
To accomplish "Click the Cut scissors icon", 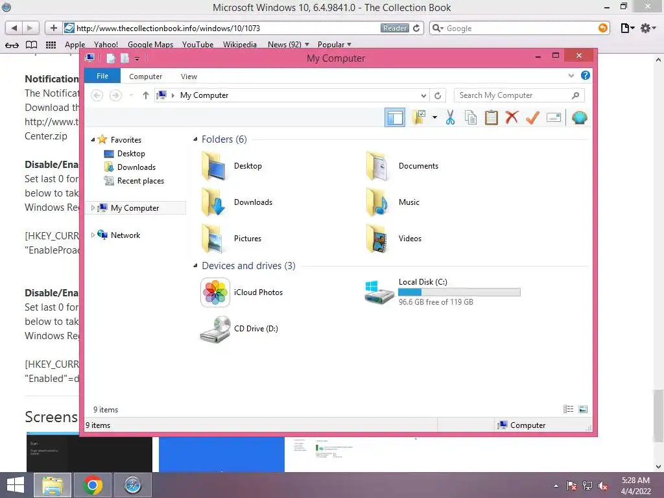I will 450,118.
